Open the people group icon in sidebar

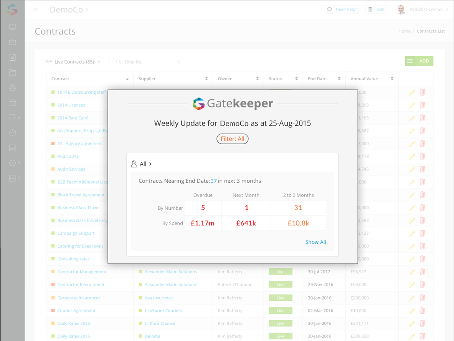(x=12, y=88)
